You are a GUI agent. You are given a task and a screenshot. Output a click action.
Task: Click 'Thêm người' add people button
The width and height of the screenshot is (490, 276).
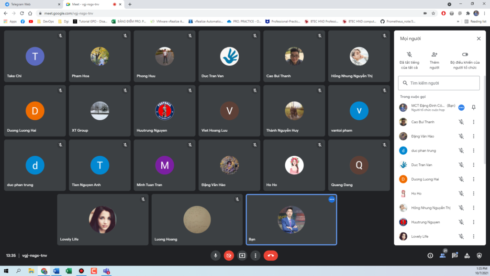pos(434,60)
